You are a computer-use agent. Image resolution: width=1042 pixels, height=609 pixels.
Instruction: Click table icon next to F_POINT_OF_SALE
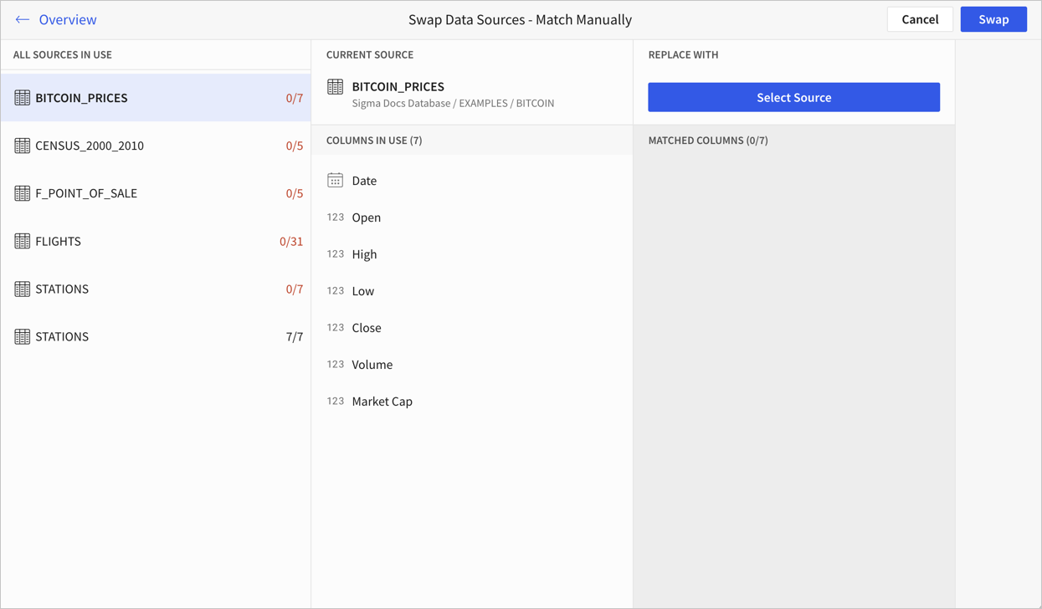tap(23, 193)
